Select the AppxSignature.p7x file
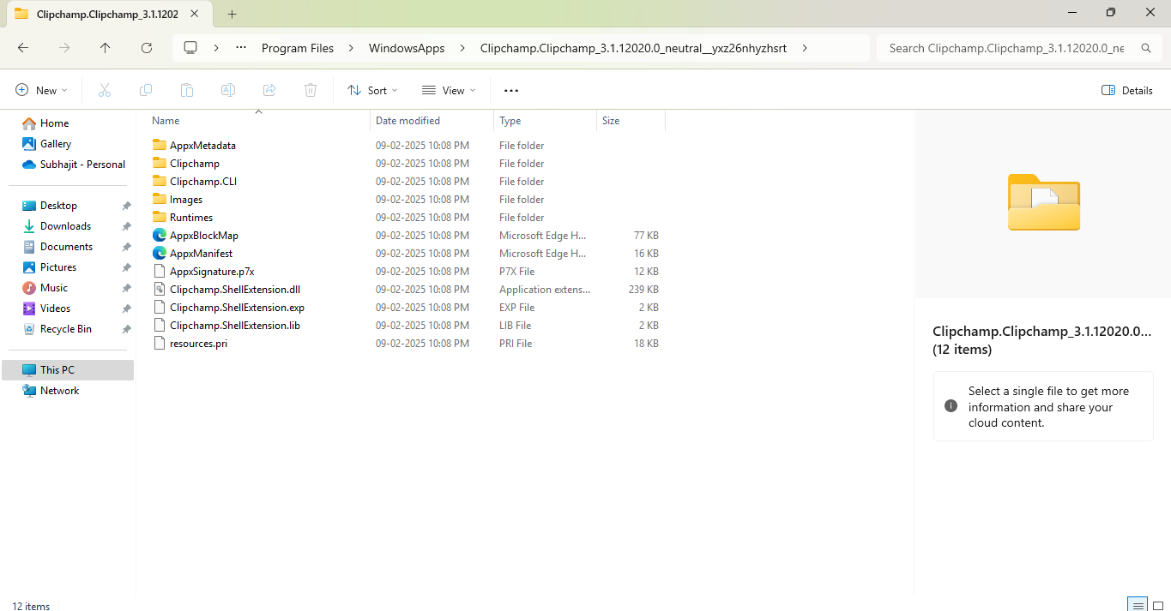 (212, 272)
